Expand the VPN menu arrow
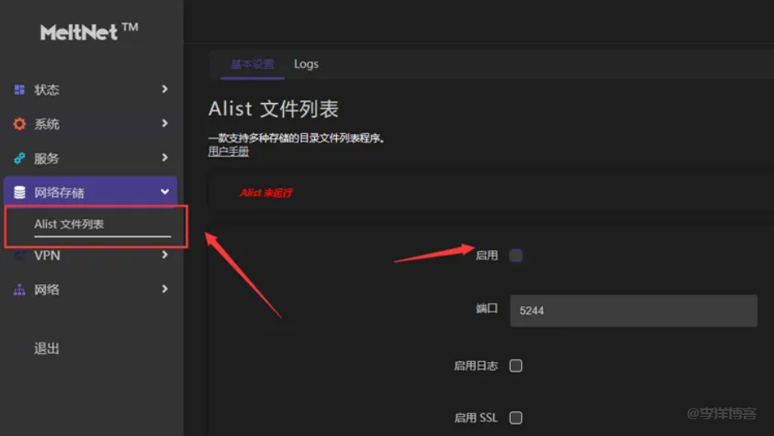 tap(165, 255)
